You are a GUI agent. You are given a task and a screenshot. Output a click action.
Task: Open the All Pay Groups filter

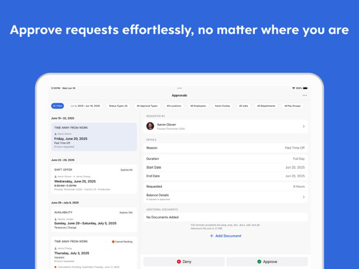[x=293, y=106]
